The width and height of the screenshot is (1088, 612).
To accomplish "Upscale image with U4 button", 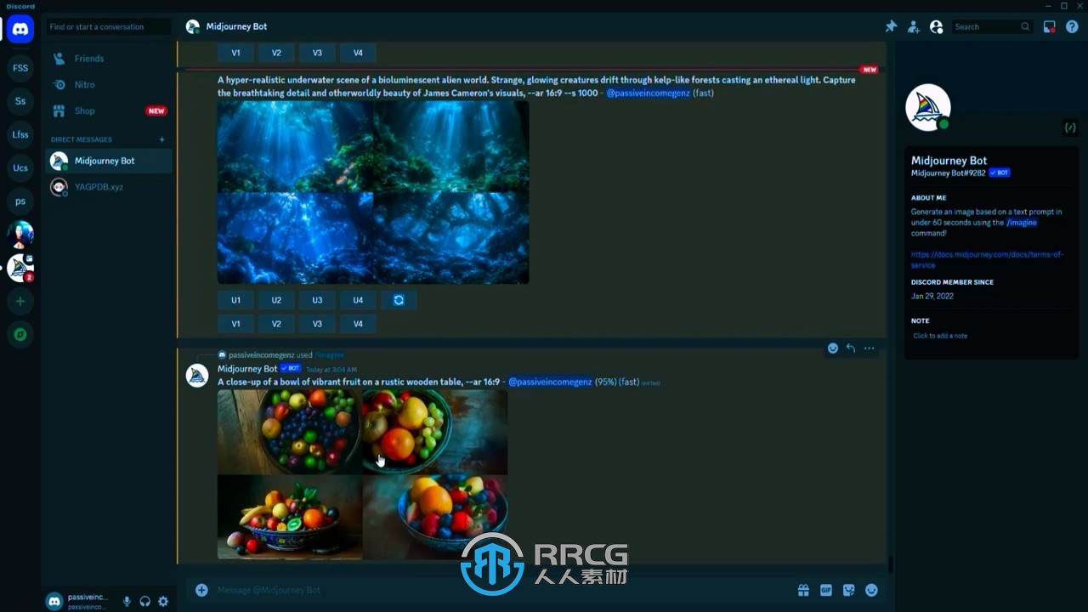I will [x=358, y=300].
